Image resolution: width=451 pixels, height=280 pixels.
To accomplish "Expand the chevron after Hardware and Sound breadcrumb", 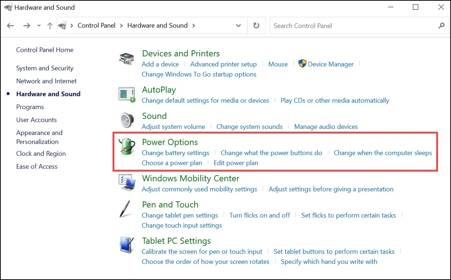I will coord(194,25).
